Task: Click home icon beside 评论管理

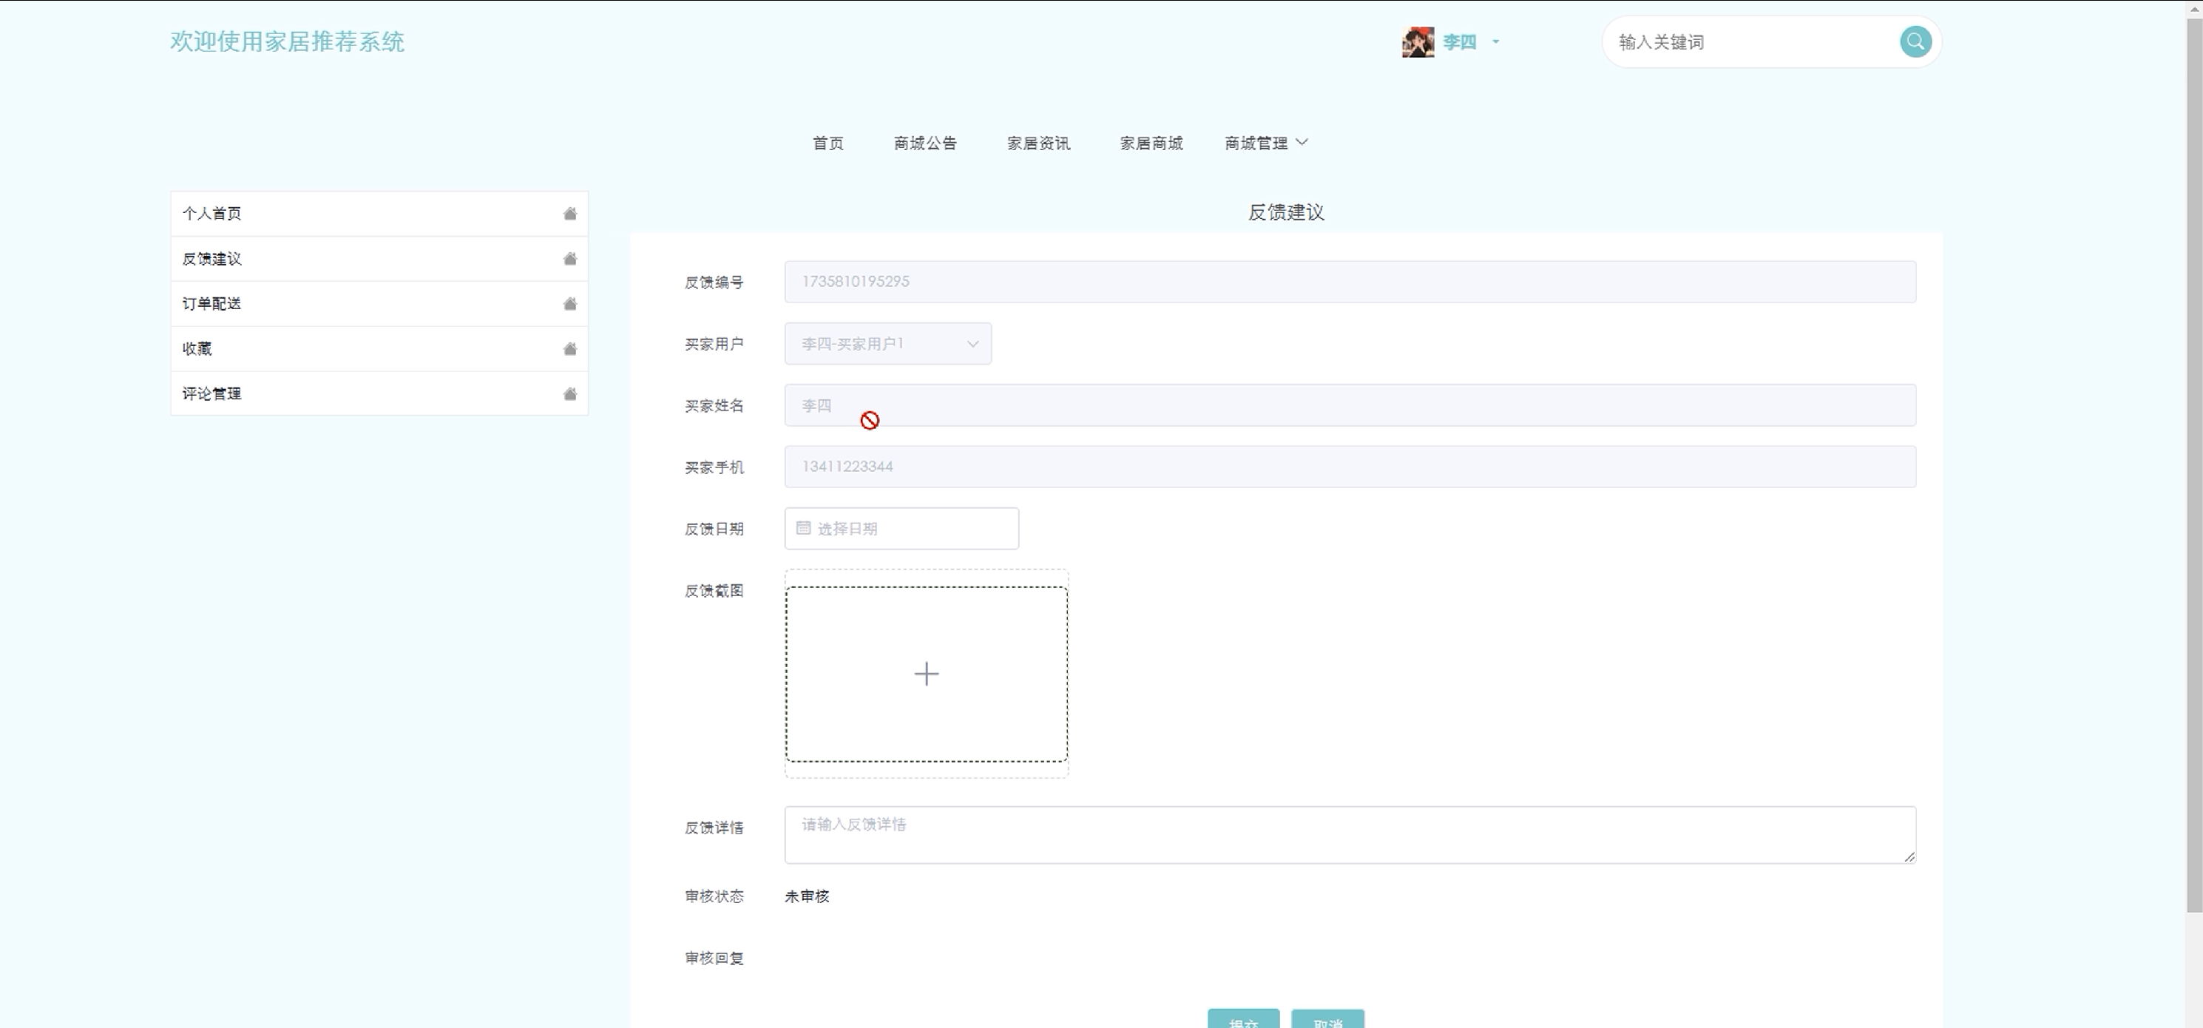Action: point(569,394)
